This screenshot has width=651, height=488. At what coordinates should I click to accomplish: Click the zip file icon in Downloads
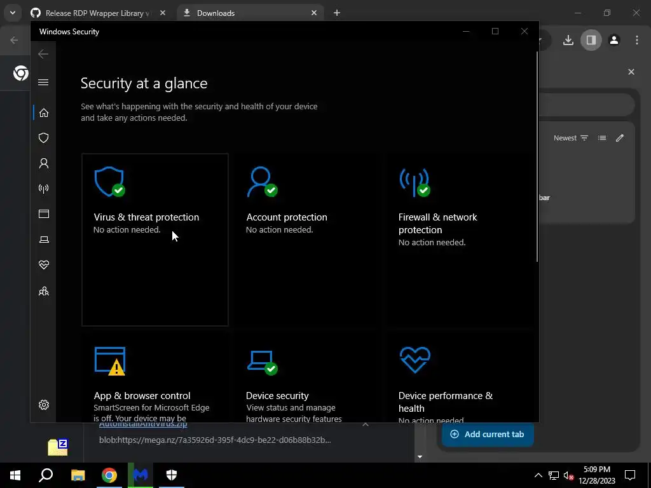pyautogui.click(x=58, y=447)
